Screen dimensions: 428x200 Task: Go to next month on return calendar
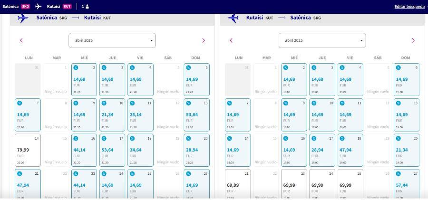(x=413, y=40)
